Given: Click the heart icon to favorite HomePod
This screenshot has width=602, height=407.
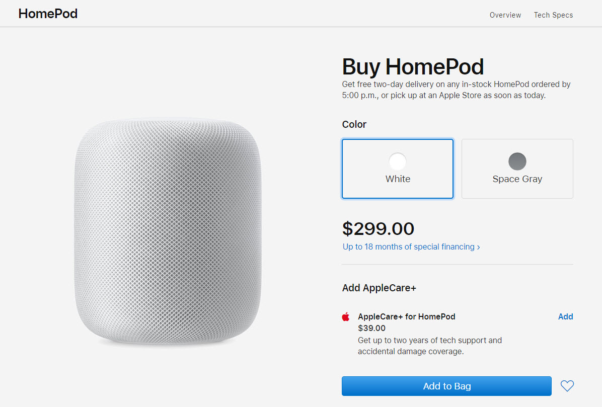Looking at the screenshot, I should tap(567, 386).
